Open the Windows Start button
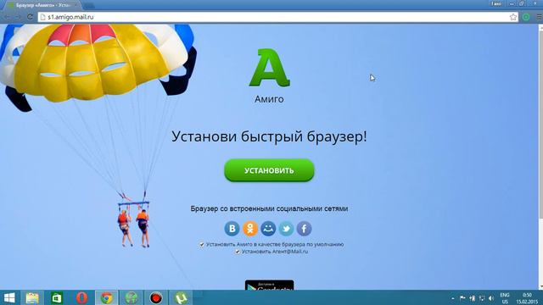Viewport: 543px width, 305px height. point(9,297)
